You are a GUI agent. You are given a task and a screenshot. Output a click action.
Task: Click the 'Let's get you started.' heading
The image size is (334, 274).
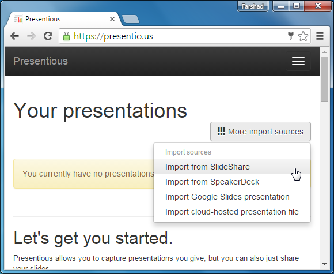click(x=93, y=238)
